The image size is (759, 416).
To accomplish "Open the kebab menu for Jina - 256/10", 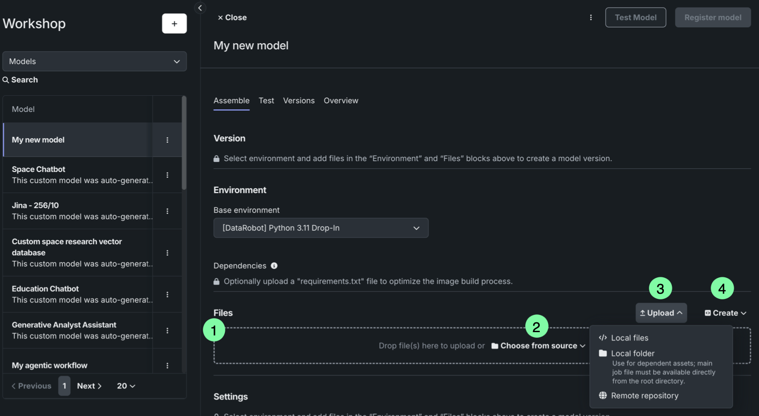I will pyautogui.click(x=167, y=211).
